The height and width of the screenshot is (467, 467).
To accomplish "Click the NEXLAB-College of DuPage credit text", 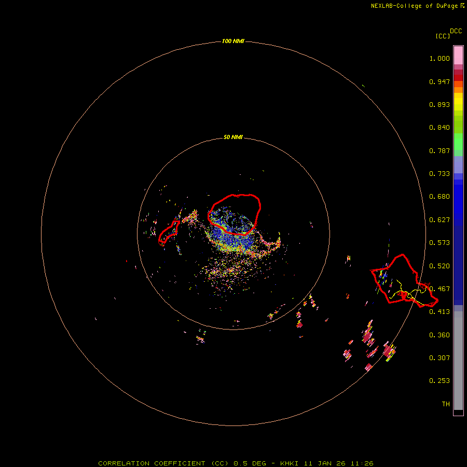I will (418, 6).
